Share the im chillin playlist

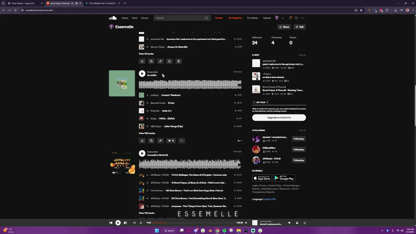point(142,141)
